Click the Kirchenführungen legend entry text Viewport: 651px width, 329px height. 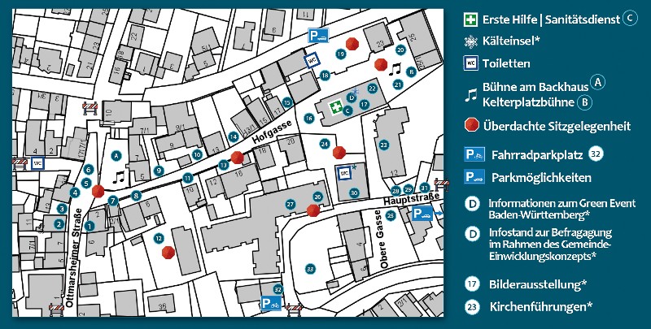540,307
